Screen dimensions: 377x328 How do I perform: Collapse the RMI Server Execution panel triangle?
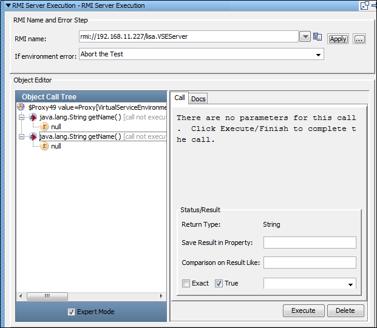click(x=8, y=5)
